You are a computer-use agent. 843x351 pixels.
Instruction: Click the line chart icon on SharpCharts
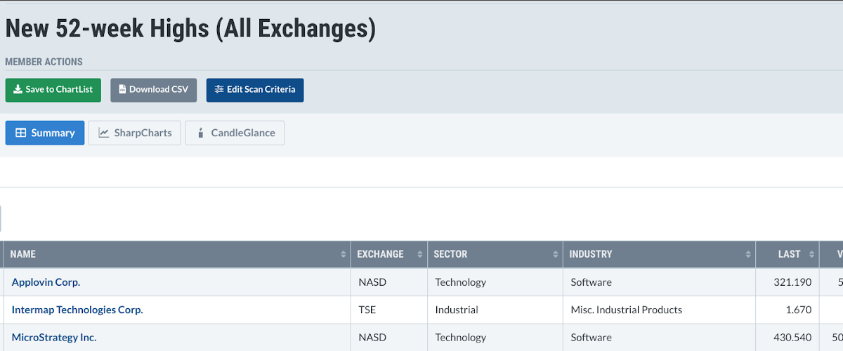point(104,133)
